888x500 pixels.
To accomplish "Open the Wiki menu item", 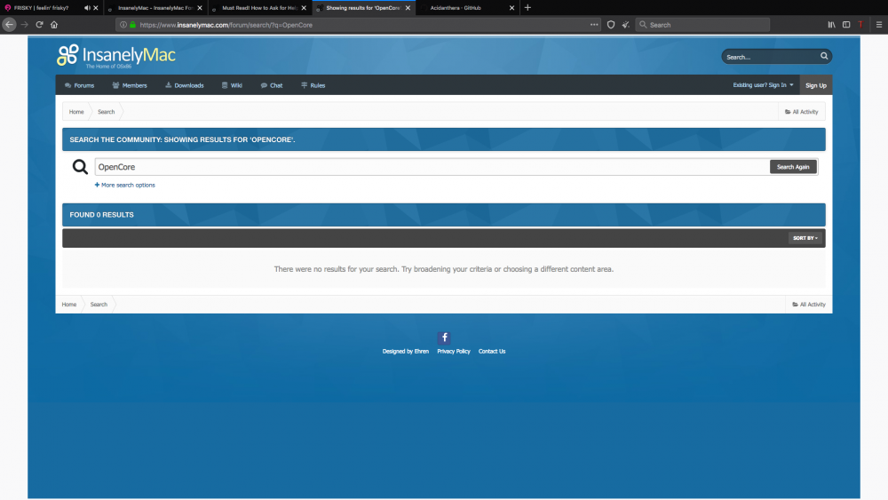I will (232, 85).
